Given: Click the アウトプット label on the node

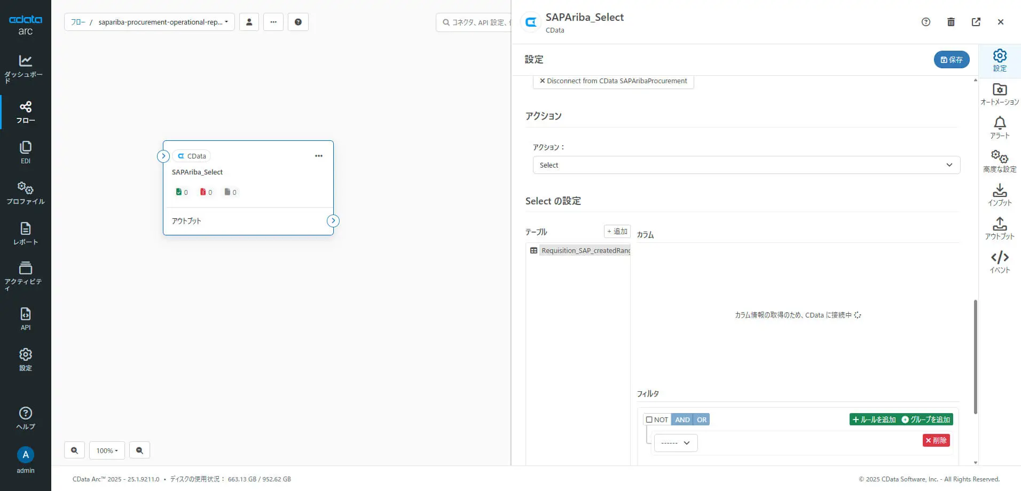Looking at the screenshot, I should 186,221.
